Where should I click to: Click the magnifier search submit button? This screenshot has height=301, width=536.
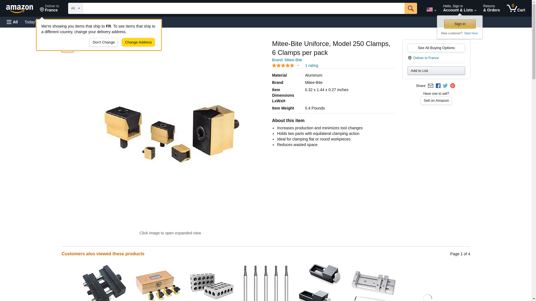pos(410,8)
